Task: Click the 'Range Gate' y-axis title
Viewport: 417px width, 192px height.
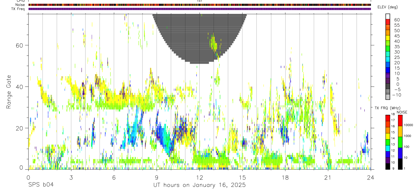Action: [9, 91]
